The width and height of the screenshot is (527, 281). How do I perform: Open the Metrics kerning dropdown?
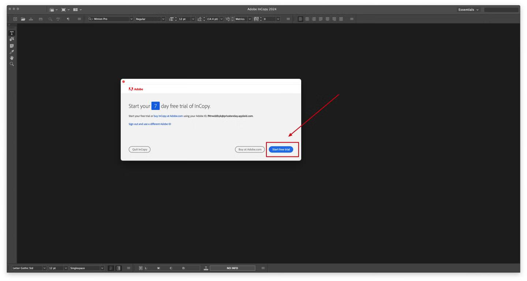coord(250,19)
